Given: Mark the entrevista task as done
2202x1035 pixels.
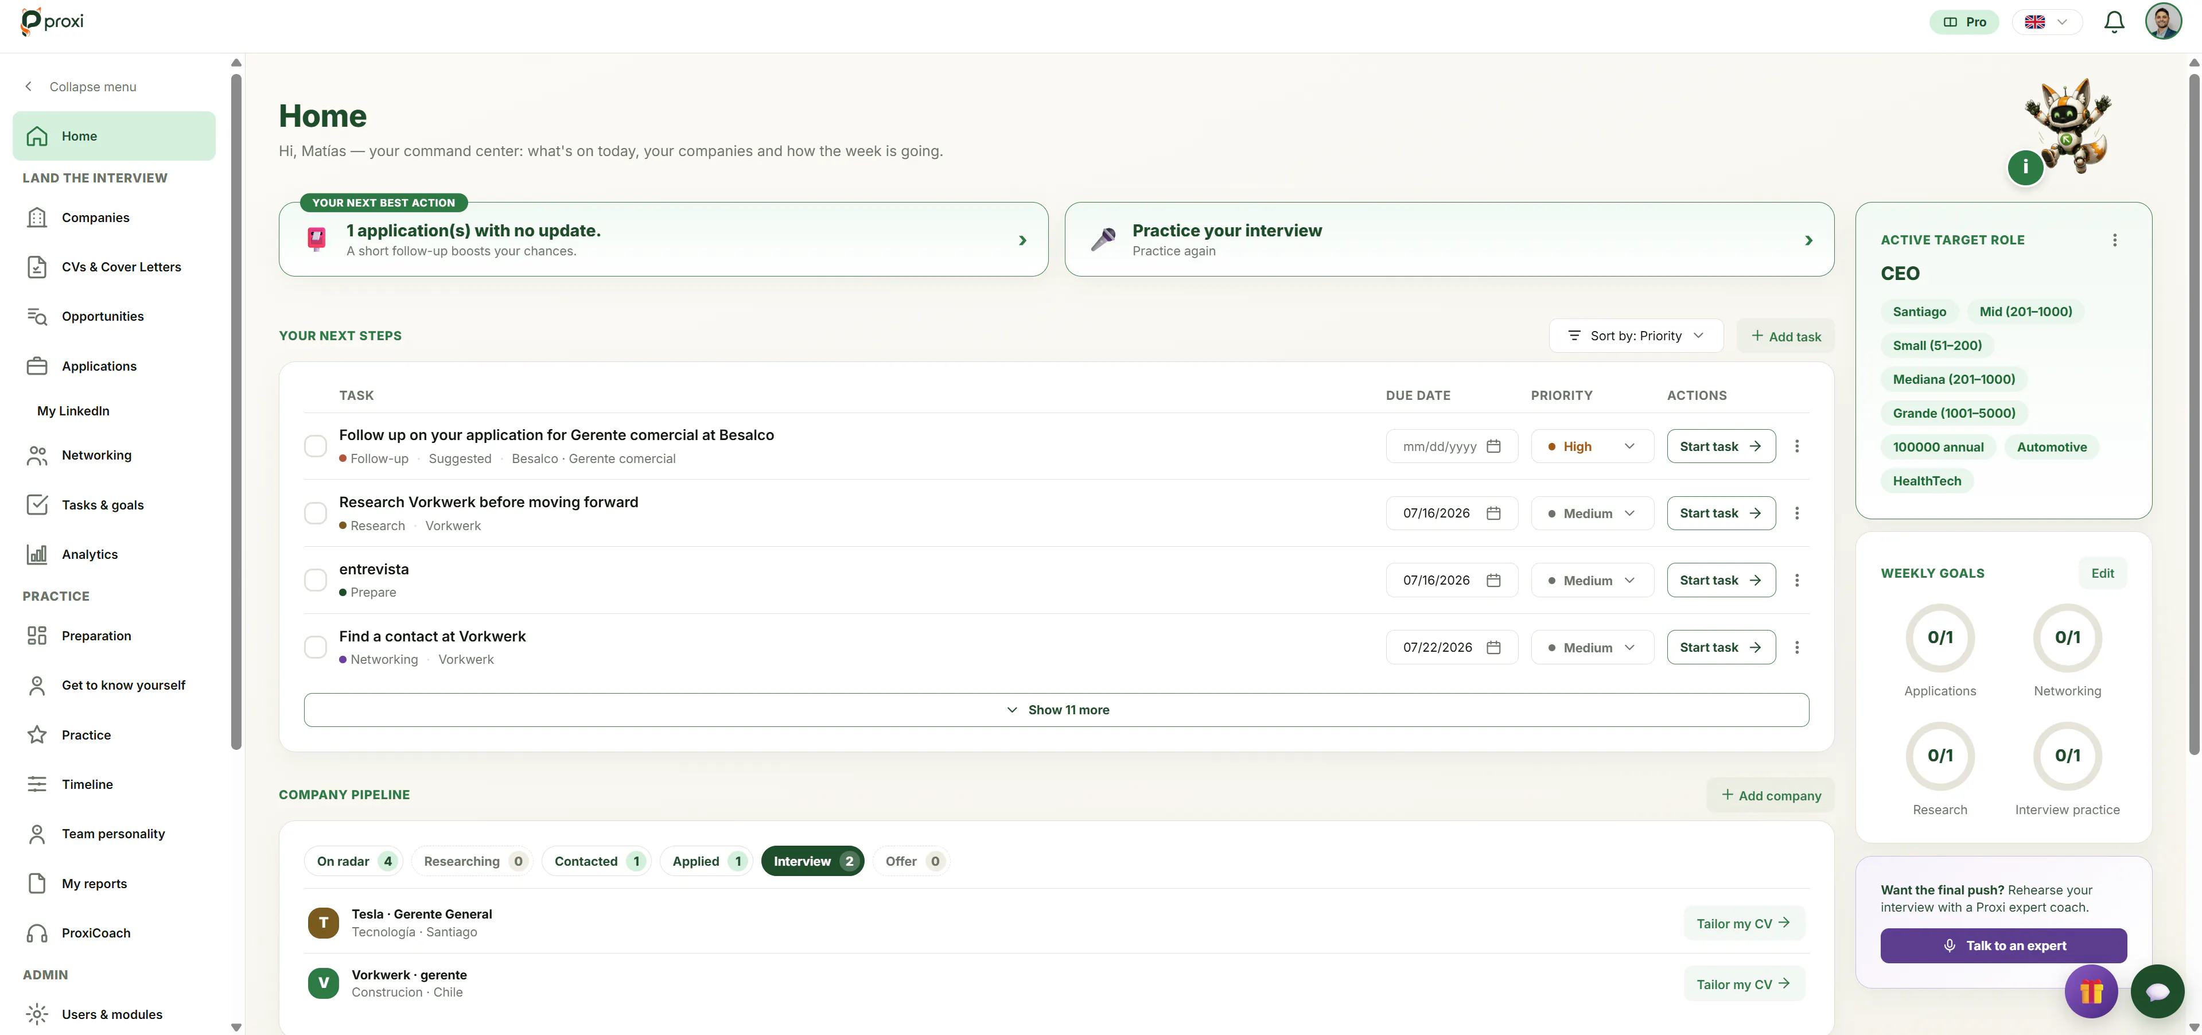Looking at the screenshot, I should tap(316, 580).
